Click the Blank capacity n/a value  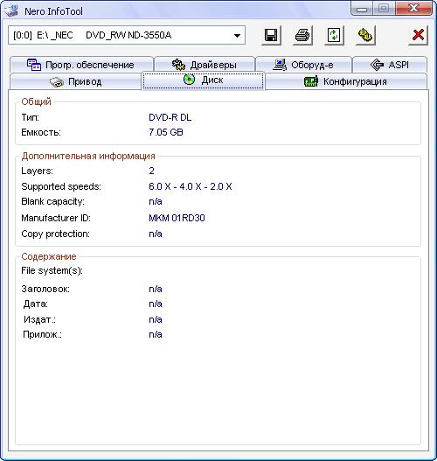point(156,202)
